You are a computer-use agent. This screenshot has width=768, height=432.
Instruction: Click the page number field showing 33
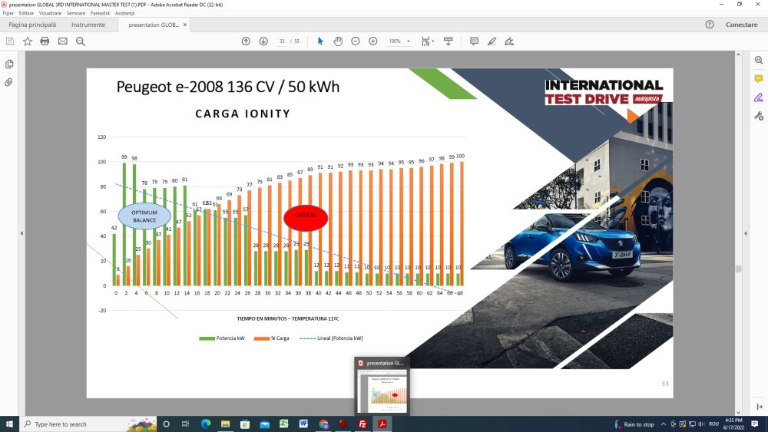click(x=282, y=41)
